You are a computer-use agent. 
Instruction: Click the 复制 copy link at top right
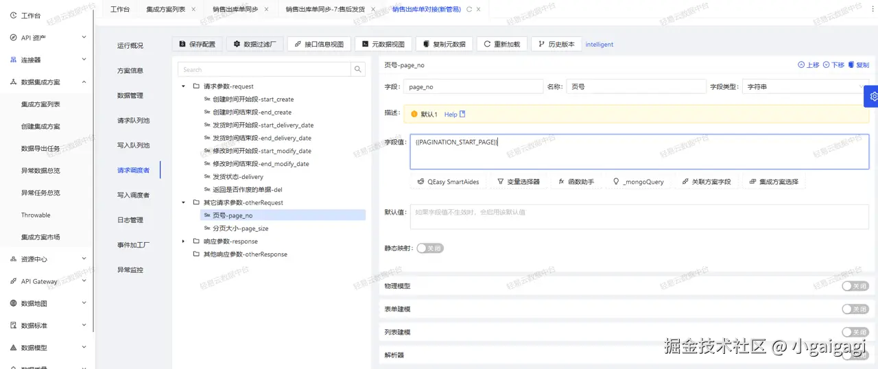click(858, 64)
